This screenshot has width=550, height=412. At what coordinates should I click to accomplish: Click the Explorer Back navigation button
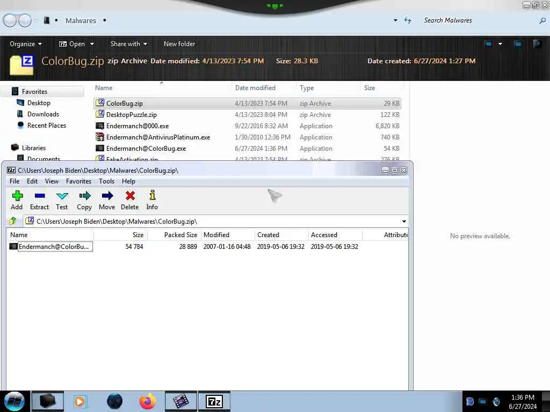tap(10, 20)
